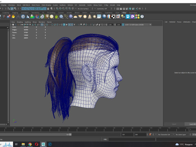Toggle the last blue selection mask icon
Image resolution: width=196 pixels, height=147 pixels.
point(45,9)
